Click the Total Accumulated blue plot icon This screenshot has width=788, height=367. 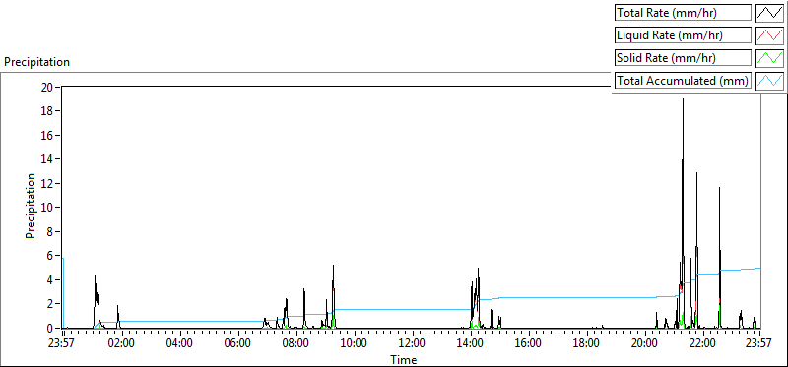pos(769,81)
